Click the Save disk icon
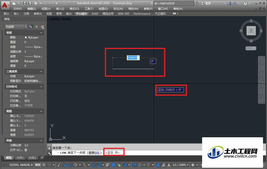This screenshot has height=169, width=267. [25, 3]
